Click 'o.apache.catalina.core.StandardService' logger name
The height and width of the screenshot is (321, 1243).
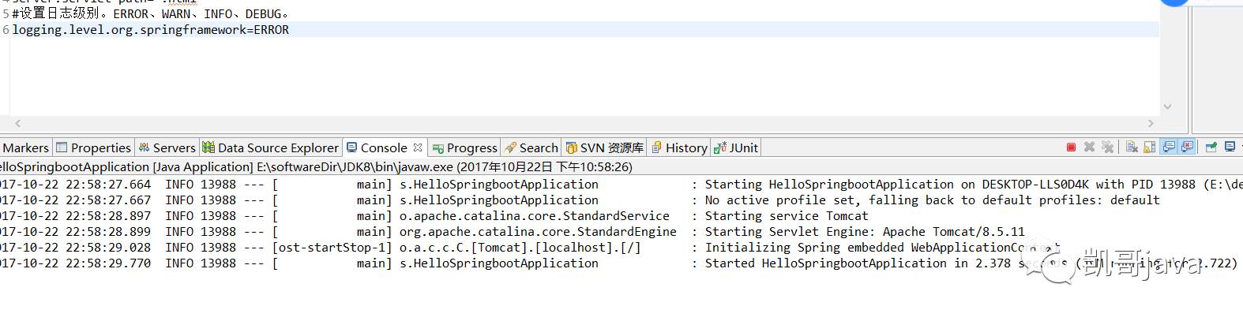[535, 215]
